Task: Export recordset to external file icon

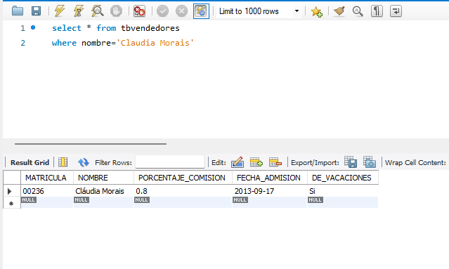Action: [351, 162]
